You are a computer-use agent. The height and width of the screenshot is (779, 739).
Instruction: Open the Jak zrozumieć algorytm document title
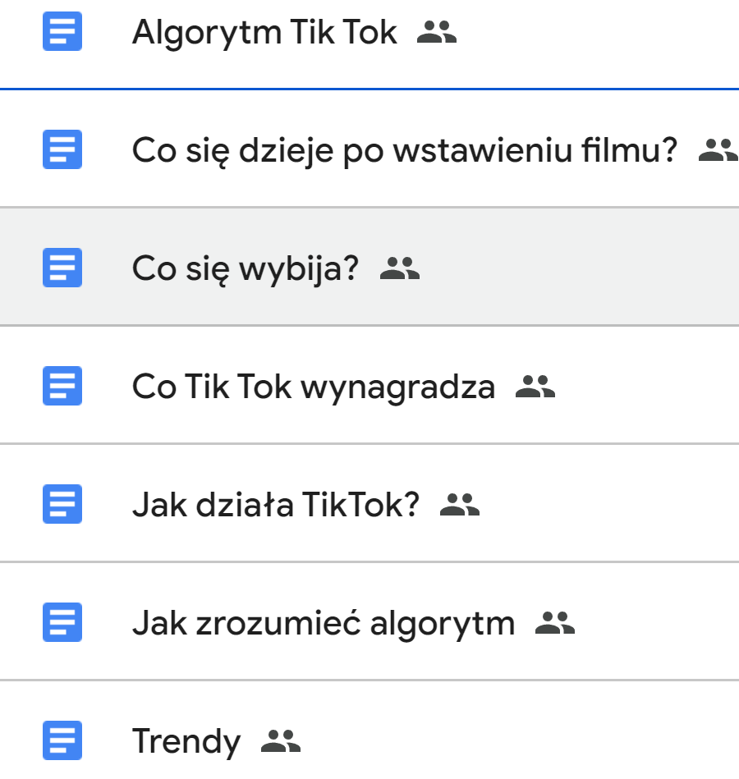click(324, 624)
